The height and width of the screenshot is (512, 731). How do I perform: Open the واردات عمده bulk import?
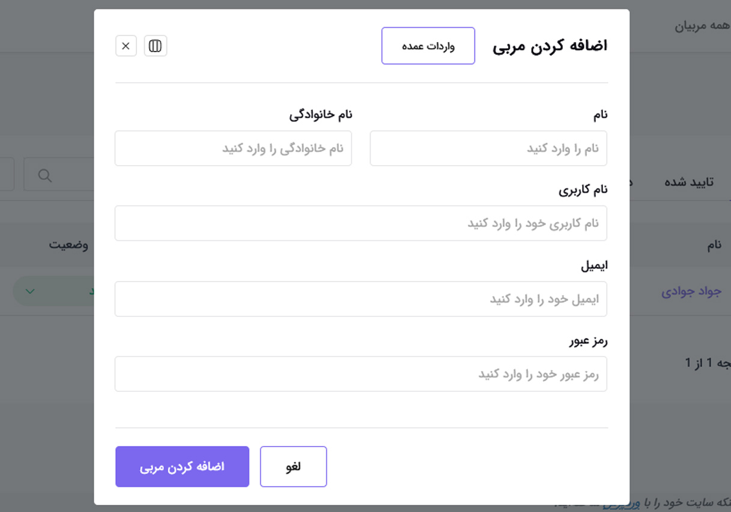428,46
